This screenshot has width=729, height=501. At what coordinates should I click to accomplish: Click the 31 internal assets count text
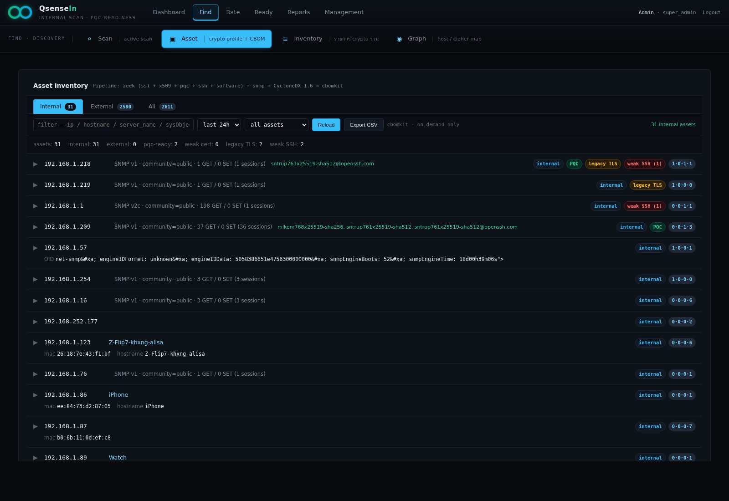click(673, 125)
